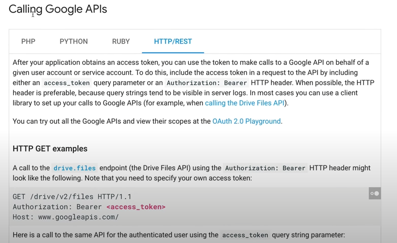Click the Authorization: Bearer code in first paragraph

point(207,83)
